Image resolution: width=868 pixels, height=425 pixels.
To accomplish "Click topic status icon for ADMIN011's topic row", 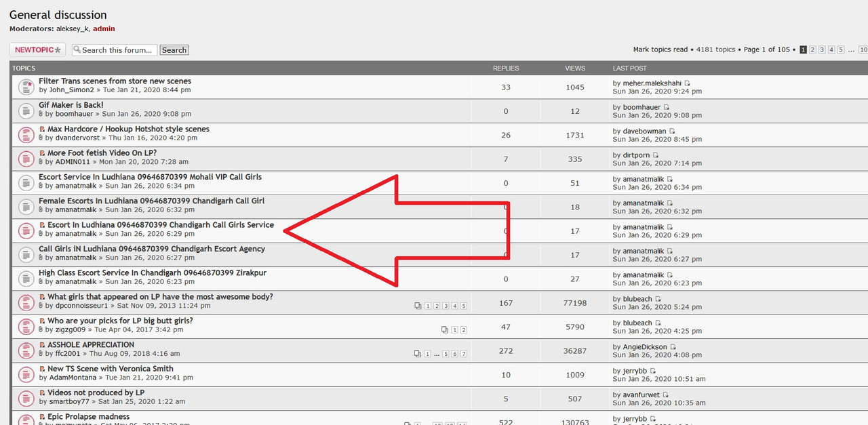I will 26,158.
